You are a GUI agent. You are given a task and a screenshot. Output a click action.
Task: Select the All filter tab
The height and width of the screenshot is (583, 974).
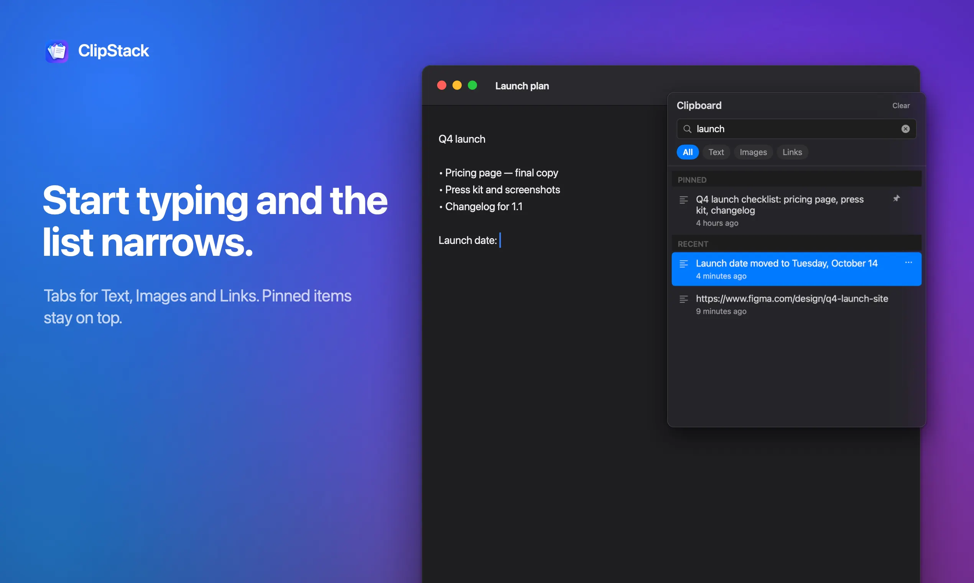point(688,152)
